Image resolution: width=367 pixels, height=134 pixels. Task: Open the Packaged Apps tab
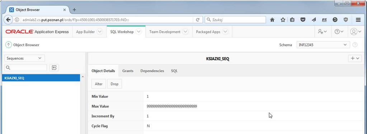tap(208, 32)
